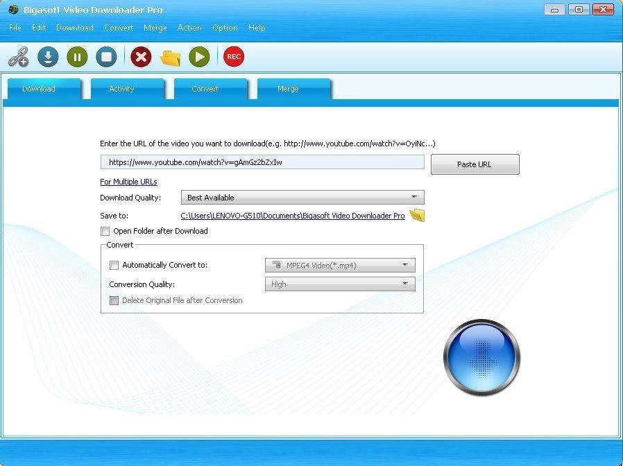623x466 pixels.
Task: Click the Bigasoft app icon in the title bar
Action: pyautogui.click(x=13, y=10)
